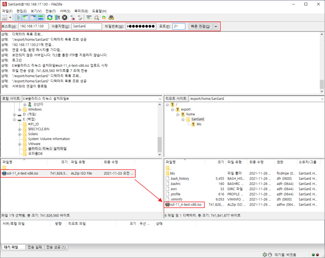Viewport: 325px width, 258px height.
Task: Open quick connect history dropdown
Action: click(216, 26)
